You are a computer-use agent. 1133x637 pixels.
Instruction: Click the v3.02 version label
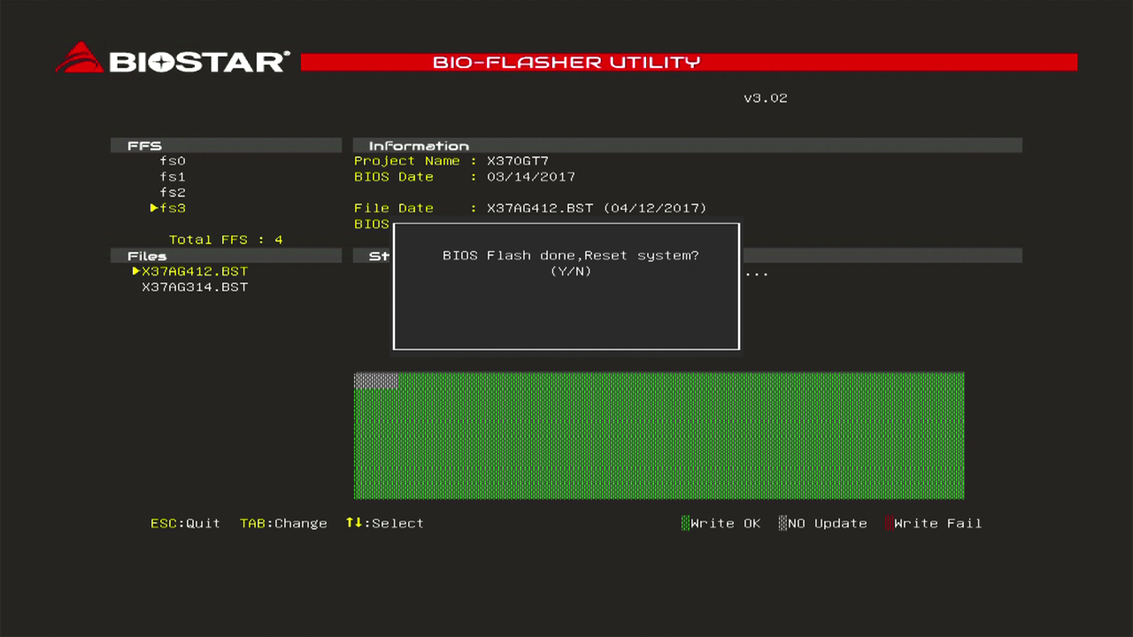point(766,98)
